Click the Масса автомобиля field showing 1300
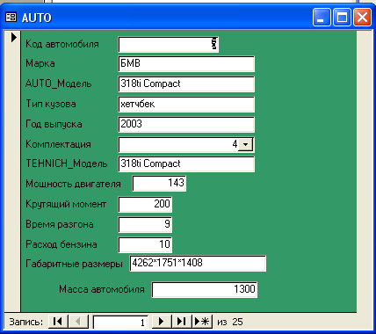This screenshot has height=334, width=376. point(205,289)
